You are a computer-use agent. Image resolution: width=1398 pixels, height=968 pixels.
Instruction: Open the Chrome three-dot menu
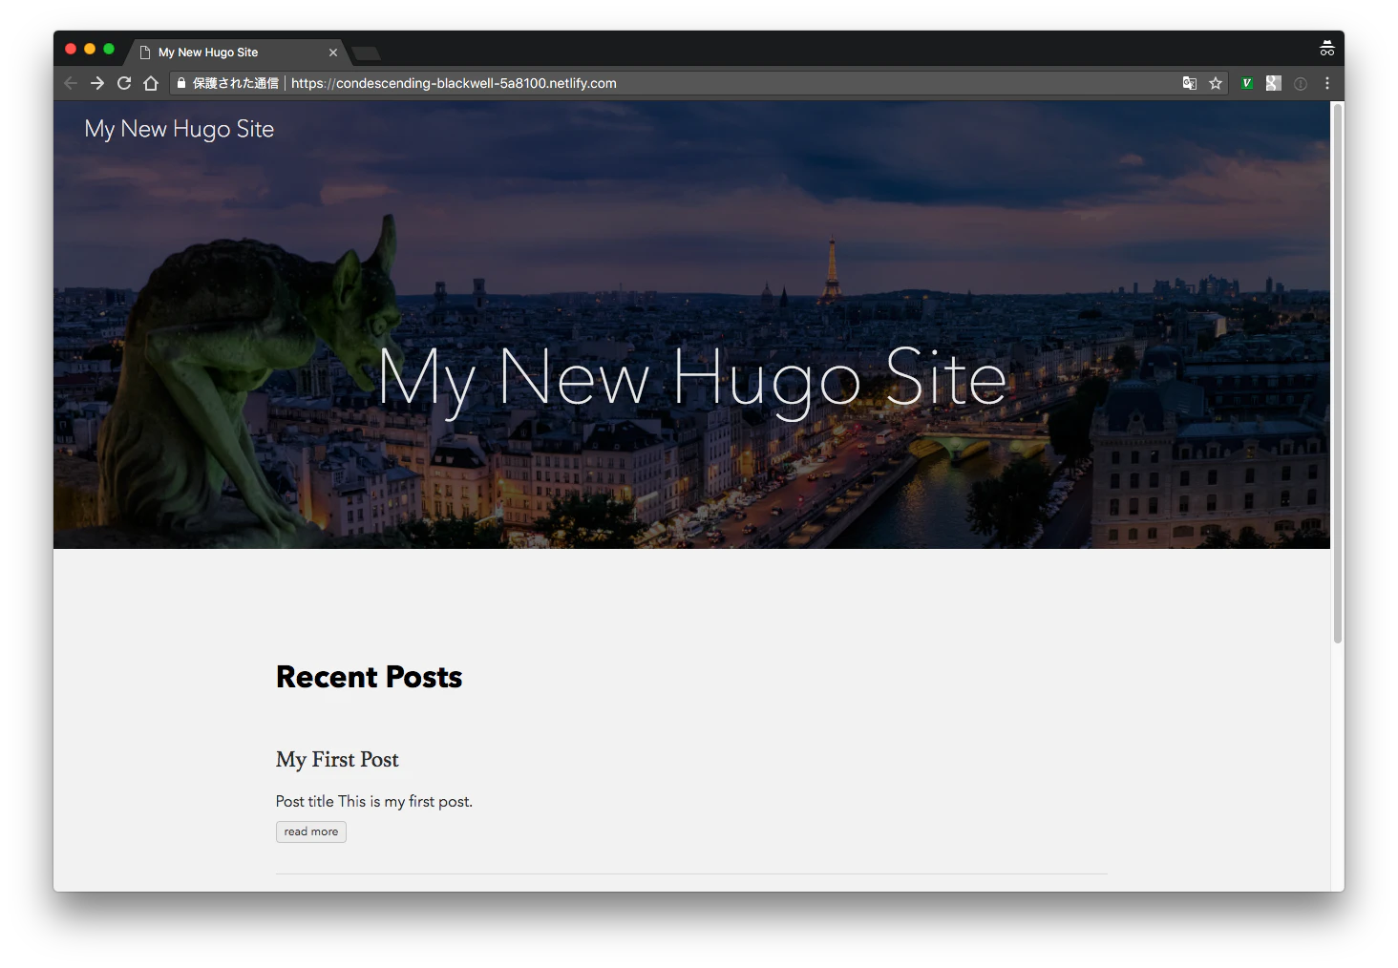tap(1327, 83)
